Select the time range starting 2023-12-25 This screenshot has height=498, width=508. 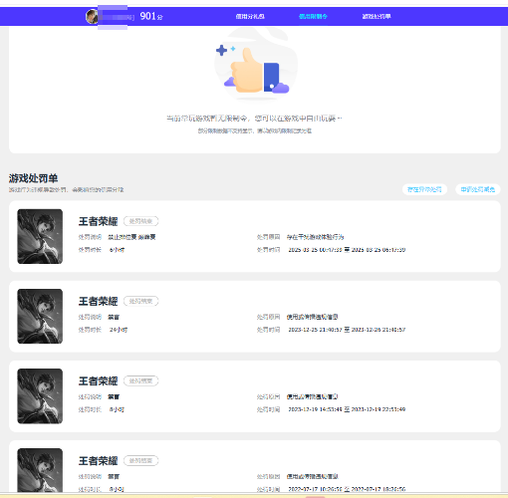coord(347,330)
